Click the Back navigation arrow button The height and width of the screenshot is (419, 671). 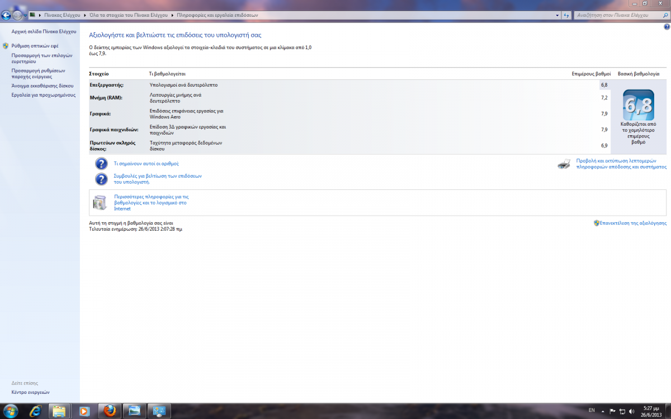coord(7,15)
